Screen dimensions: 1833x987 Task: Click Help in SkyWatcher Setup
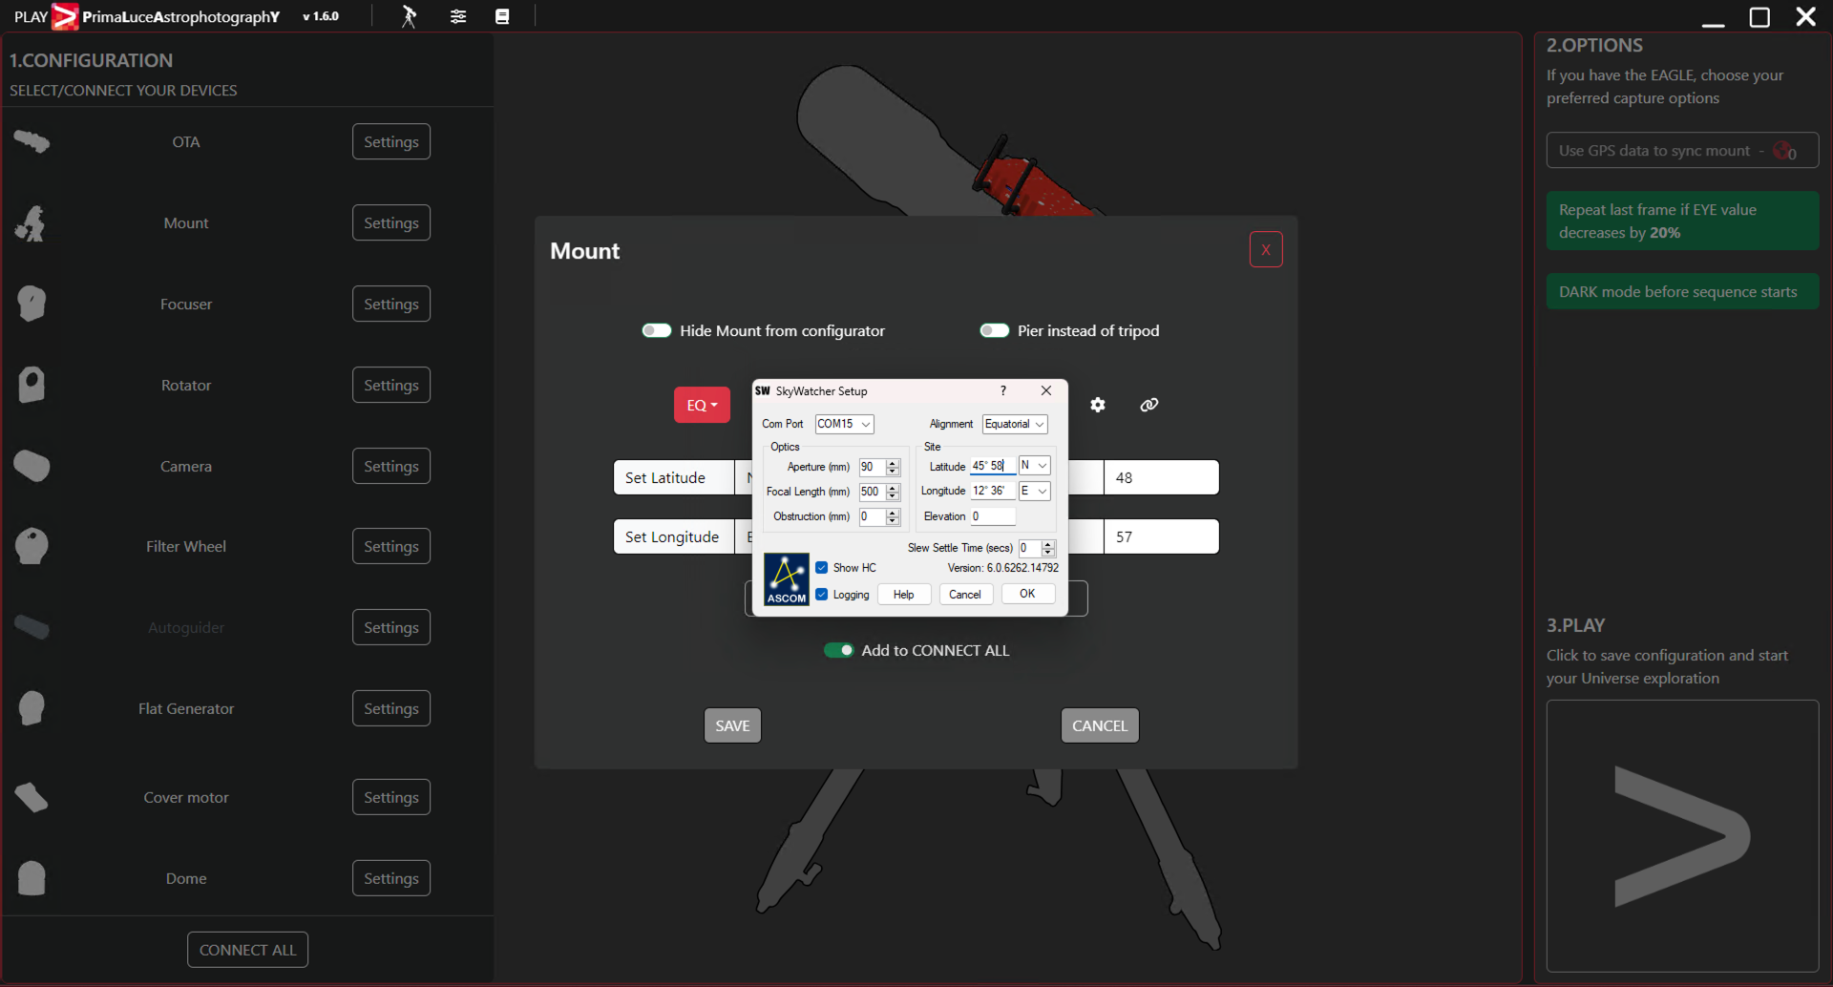(x=904, y=594)
